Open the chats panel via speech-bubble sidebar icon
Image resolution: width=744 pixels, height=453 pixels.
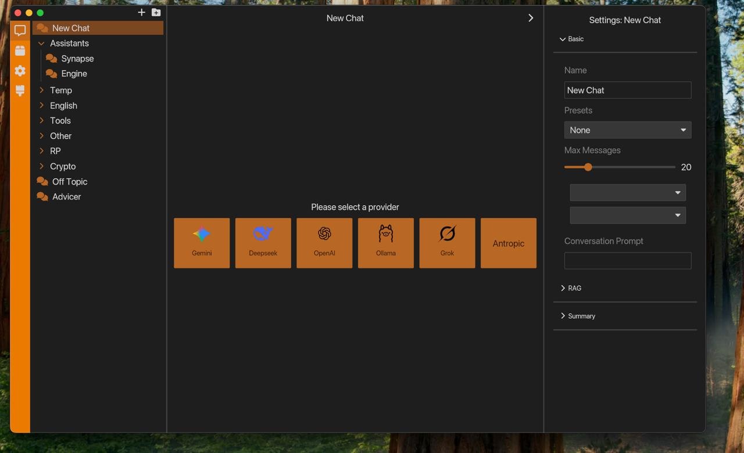[20, 30]
